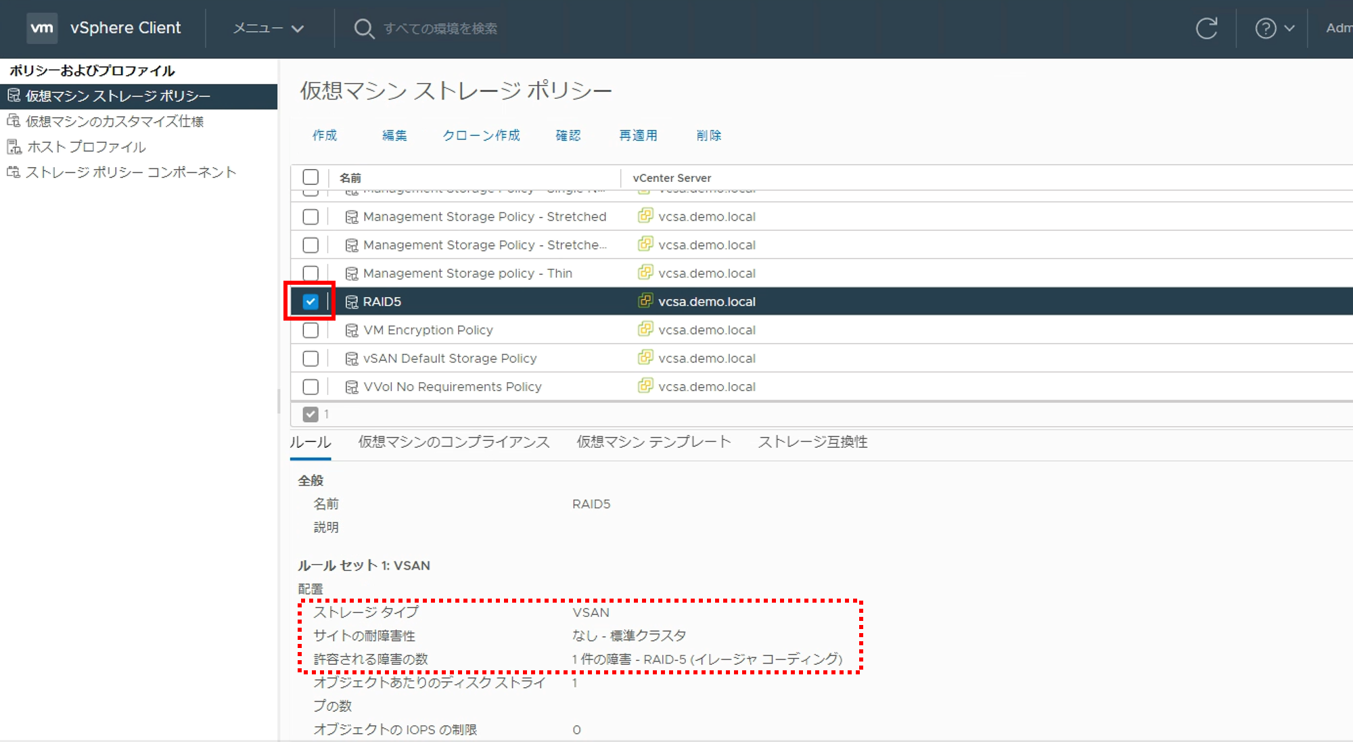Click the vCenter icon in the VVol No Requirements Policy row
1353x742 pixels.
pyautogui.click(x=645, y=386)
